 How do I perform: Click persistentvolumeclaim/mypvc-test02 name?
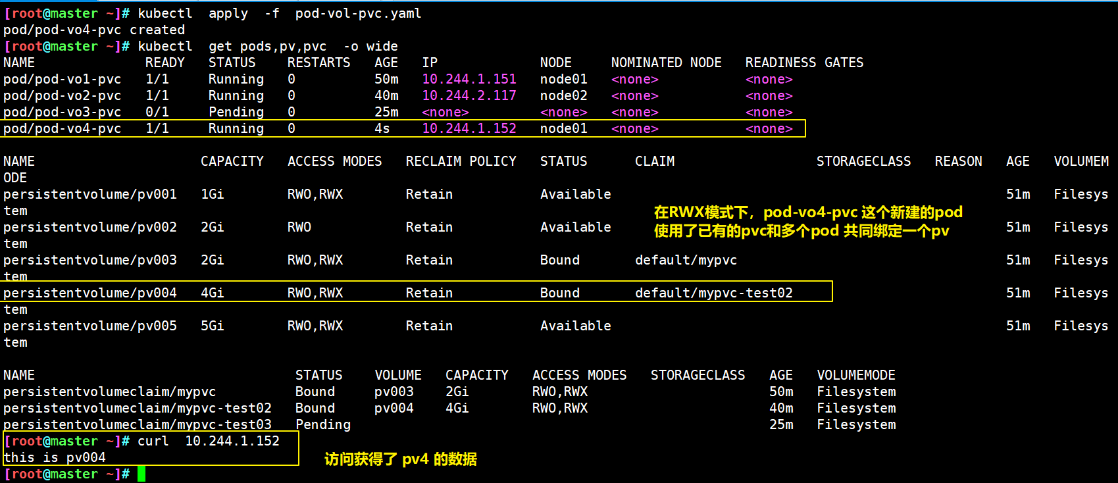tap(138, 408)
